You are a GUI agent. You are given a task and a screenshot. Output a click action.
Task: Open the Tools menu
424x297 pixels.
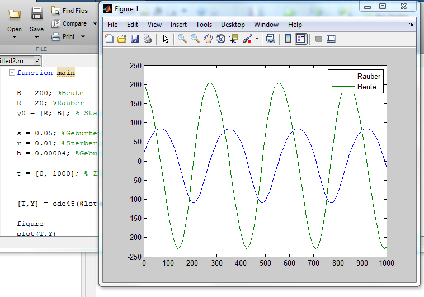coord(204,25)
